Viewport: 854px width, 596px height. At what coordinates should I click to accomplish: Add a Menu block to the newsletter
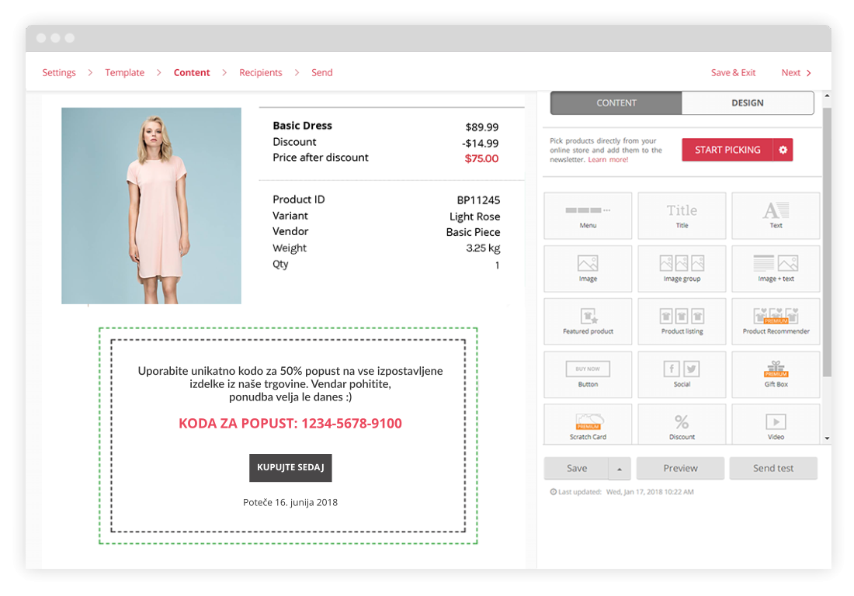click(588, 215)
